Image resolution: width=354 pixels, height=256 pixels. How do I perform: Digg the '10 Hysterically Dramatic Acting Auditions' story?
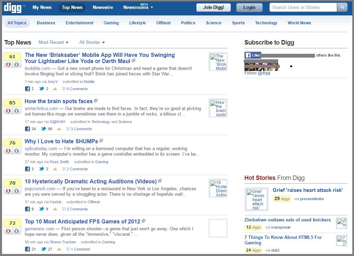[17, 191]
